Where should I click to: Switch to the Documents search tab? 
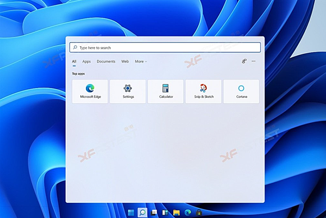click(x=106, y=61)
